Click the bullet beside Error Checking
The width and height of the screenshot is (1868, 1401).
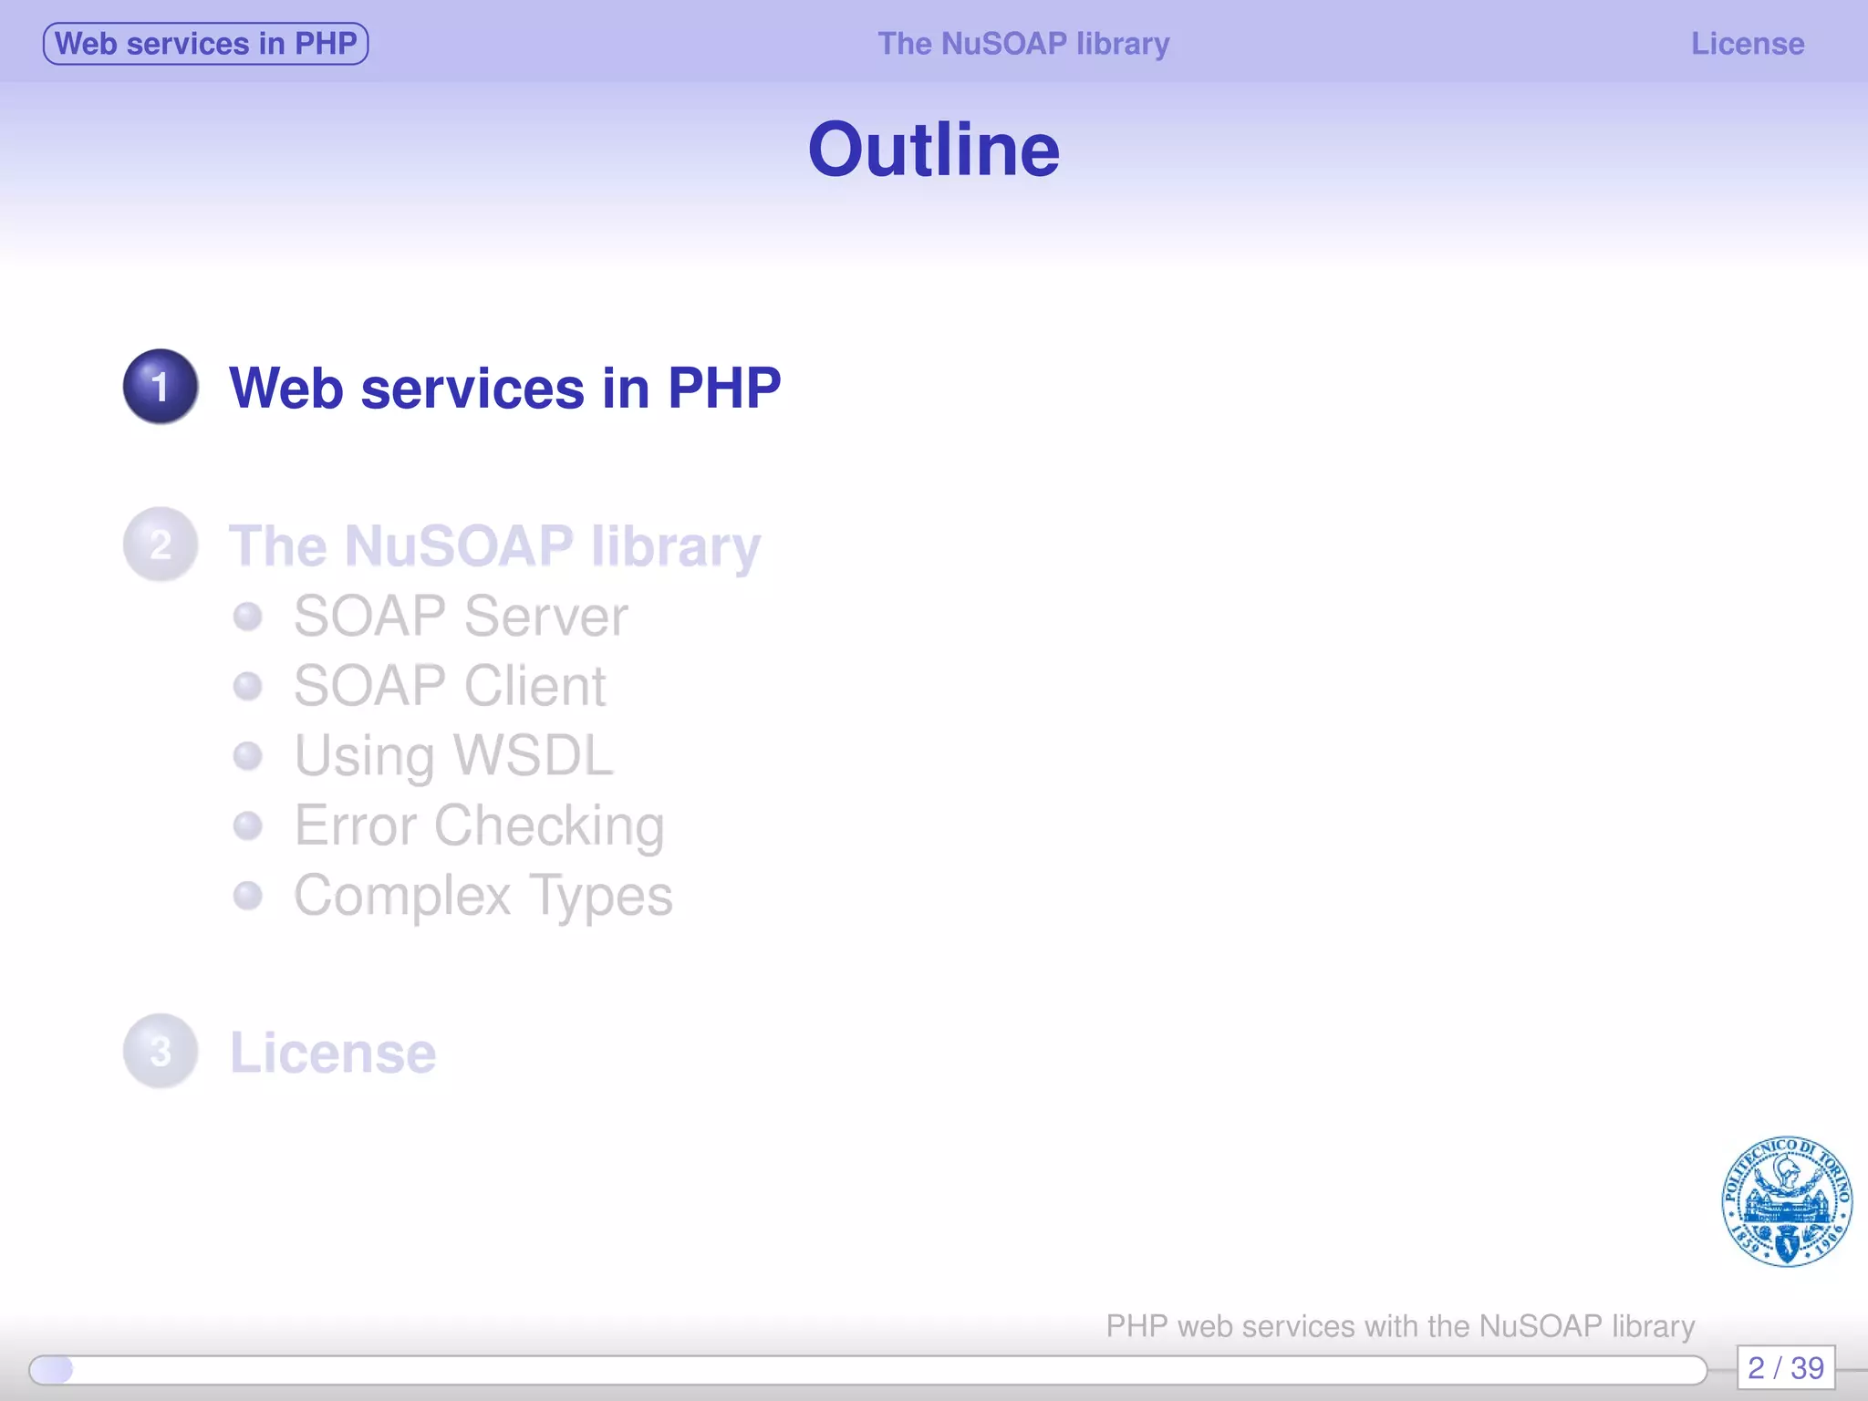[247, 825]
